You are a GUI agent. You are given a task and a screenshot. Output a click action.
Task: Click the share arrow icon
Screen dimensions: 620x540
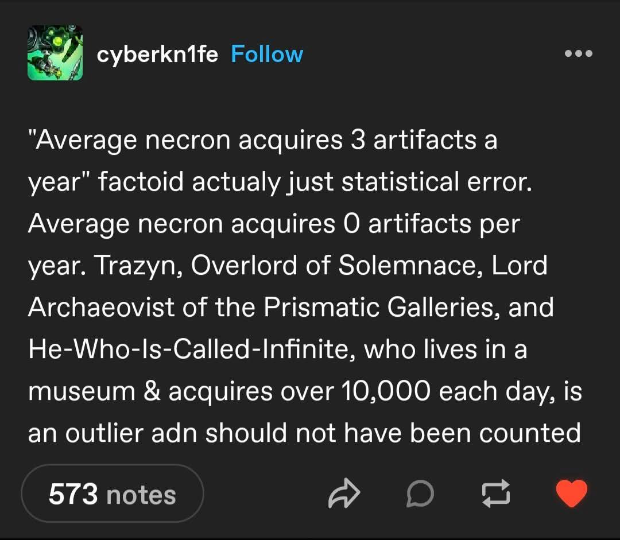point(344,494)
